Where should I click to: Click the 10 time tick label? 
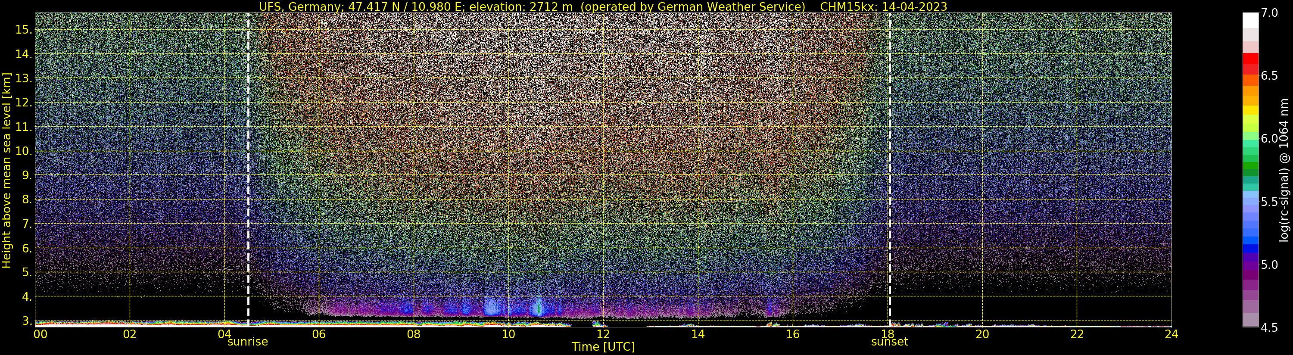(508, 334)
